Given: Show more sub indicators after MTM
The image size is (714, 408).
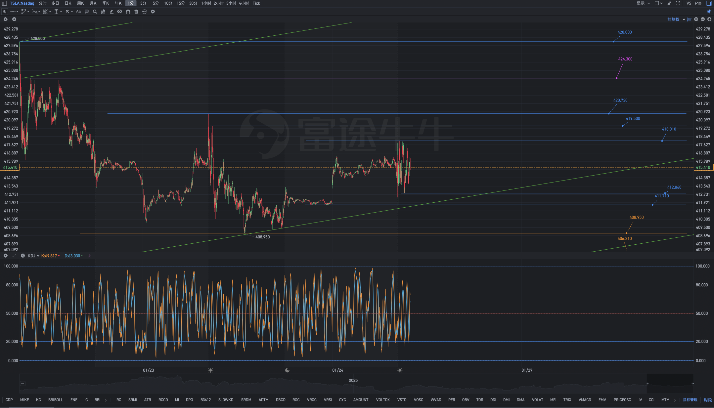Looking at the screenshot, I should (x=675, y=400).
